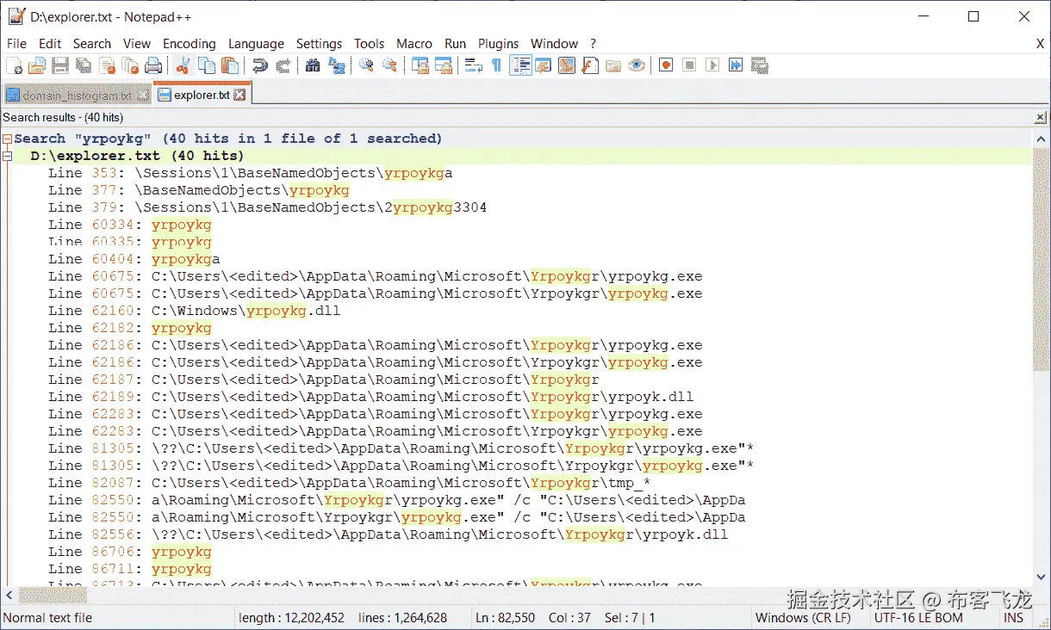Toggle synchronized vertical scrolling
The height and width of the screenshot is (630, 1051).
click(x=420, y=65)
